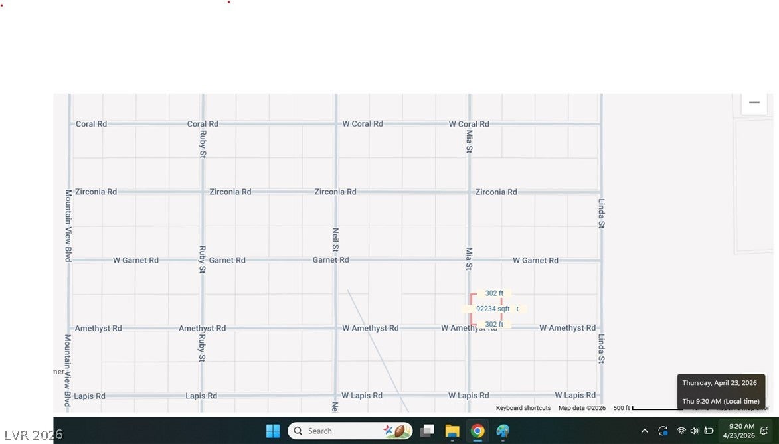Switch to Google Chrome in taskbar
This screenshot has height=444, width=779.
click(477, 431)
